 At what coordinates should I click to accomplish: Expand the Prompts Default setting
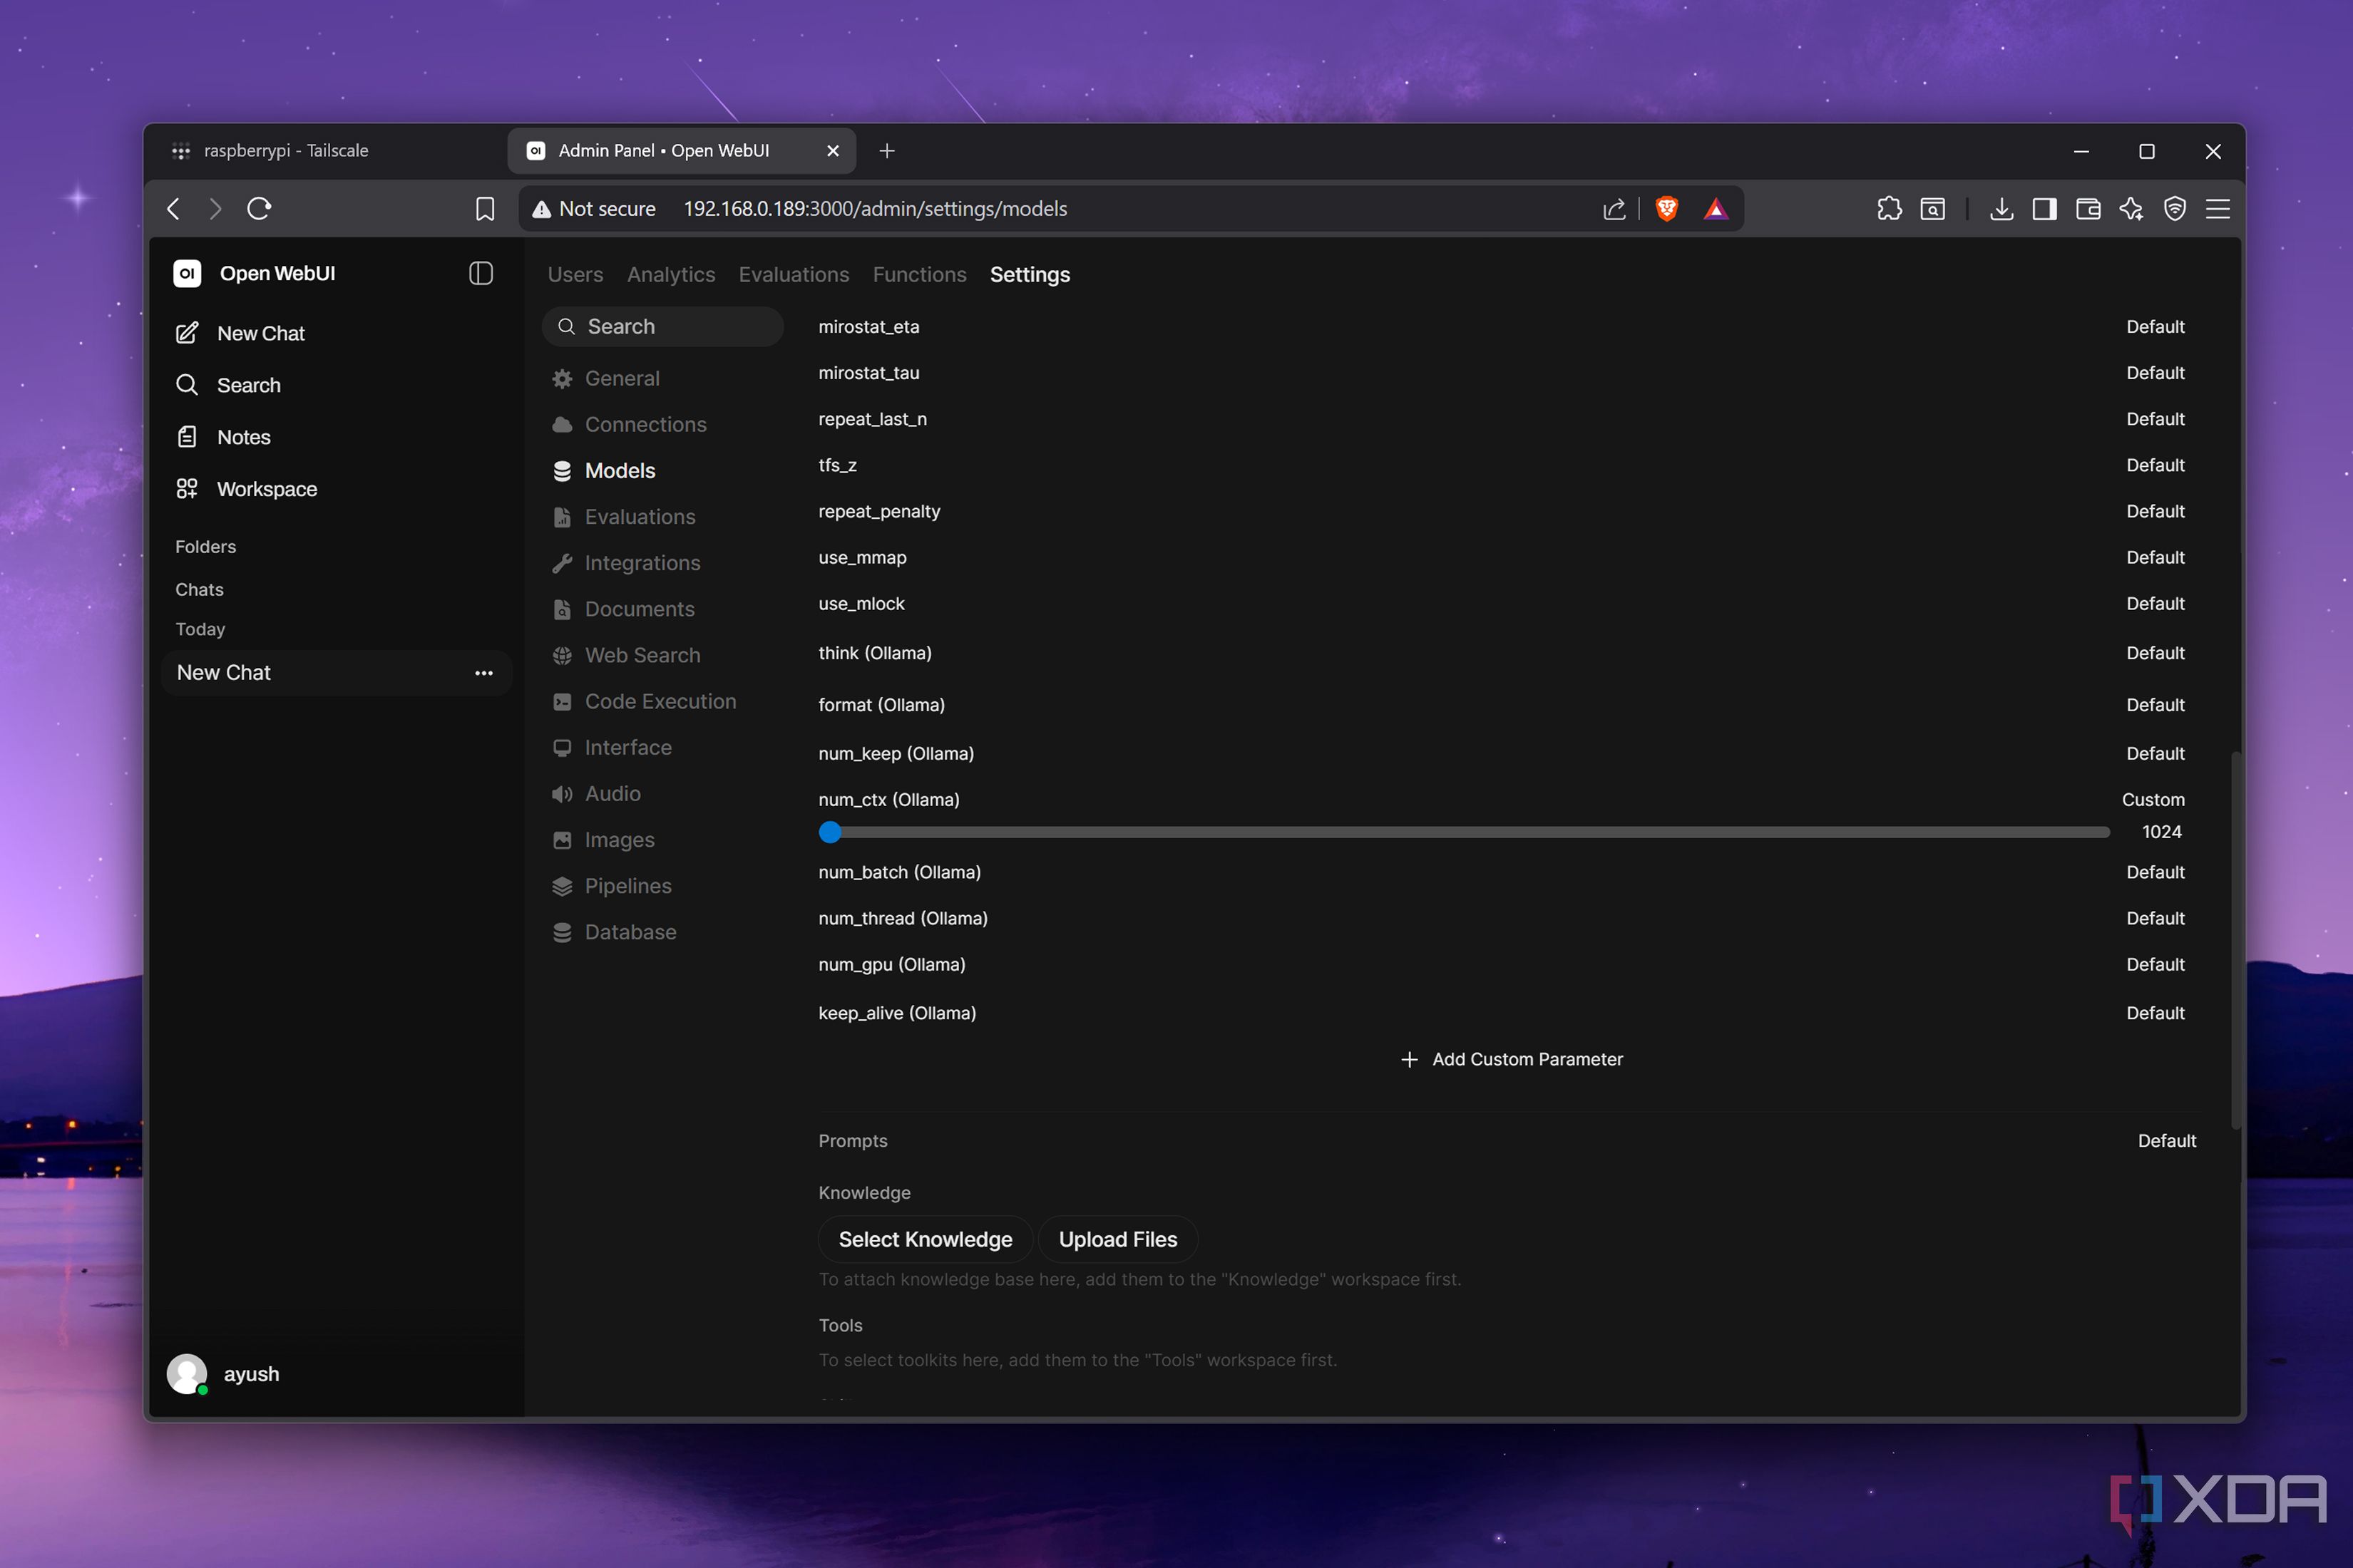2166,1141
